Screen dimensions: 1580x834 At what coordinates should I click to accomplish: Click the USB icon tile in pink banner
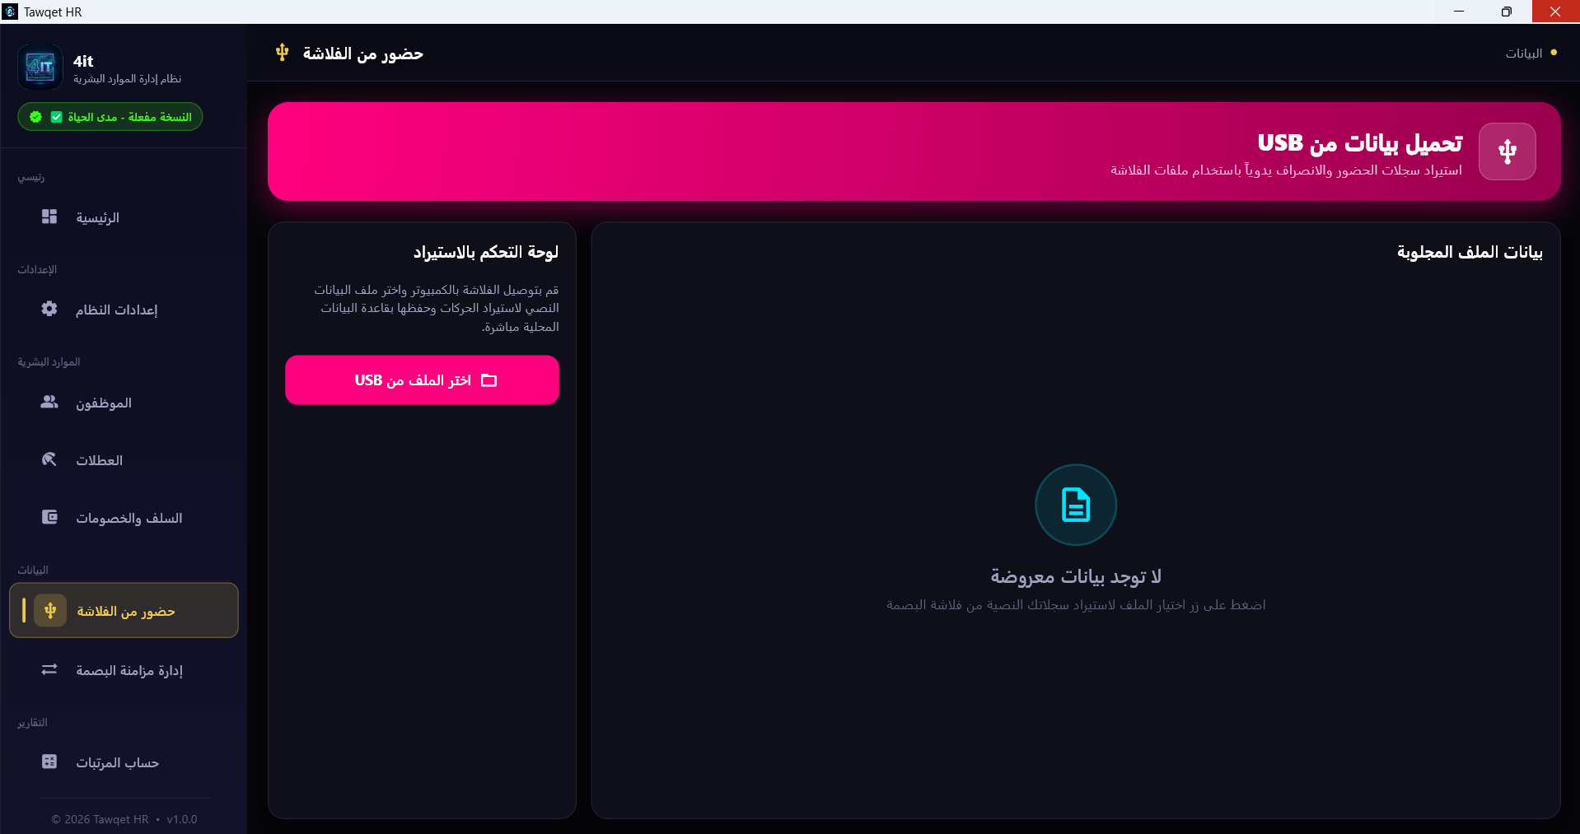[x=1507, y=151]
